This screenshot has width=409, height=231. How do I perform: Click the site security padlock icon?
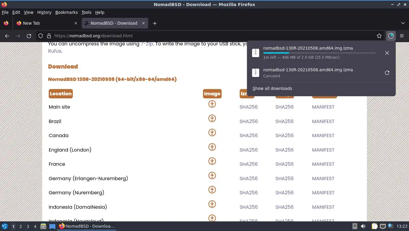(x=49, y=36)
